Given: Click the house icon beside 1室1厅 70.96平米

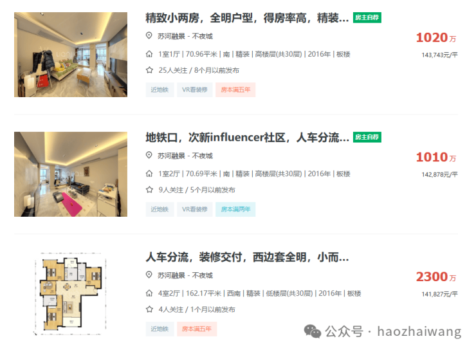Looking at the screenshot, I should click(149, 54).
